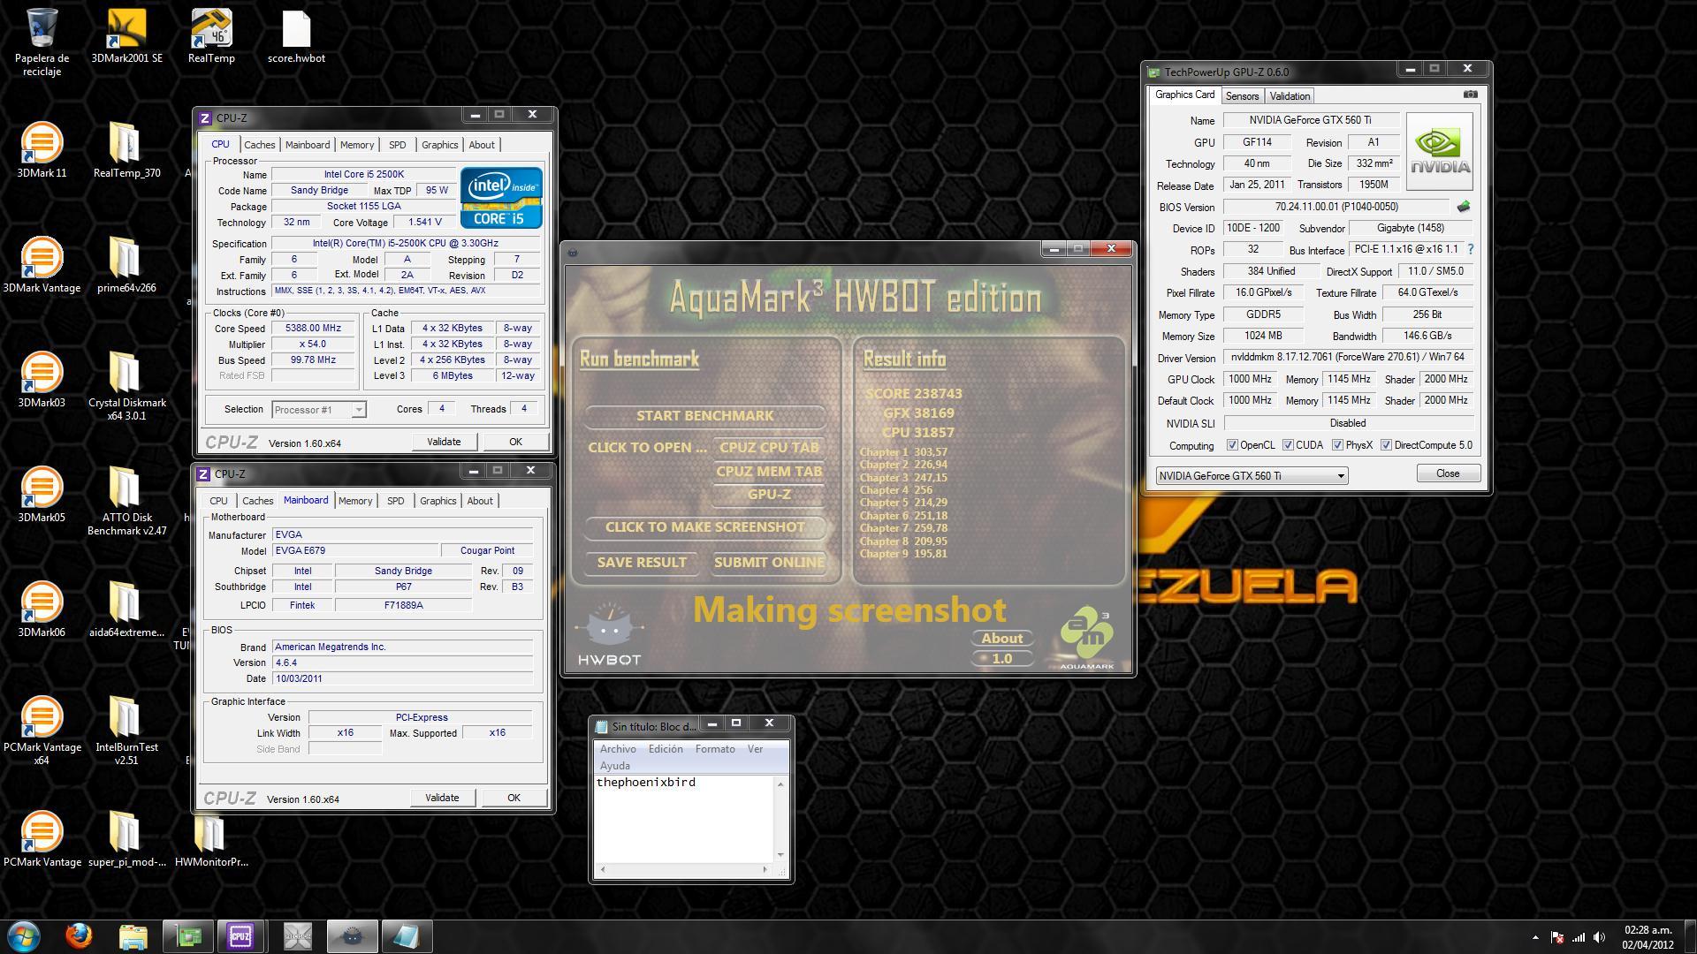Open 3DMark Vantage shortcut

point(42,265)
